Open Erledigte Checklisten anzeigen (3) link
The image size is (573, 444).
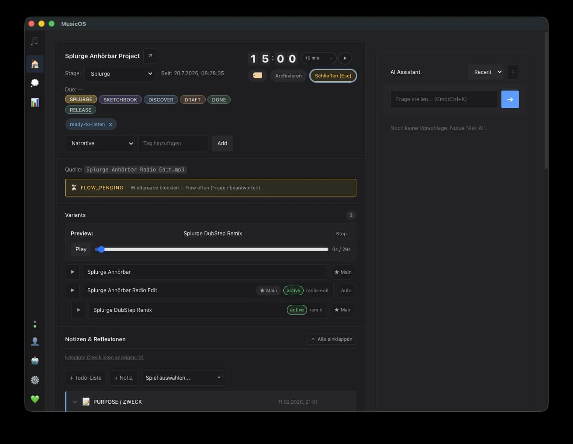click(104, 357)
